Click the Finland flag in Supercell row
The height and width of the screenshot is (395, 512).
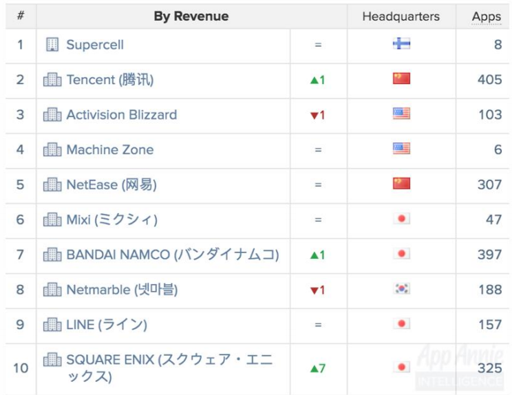tap(401, 44)
